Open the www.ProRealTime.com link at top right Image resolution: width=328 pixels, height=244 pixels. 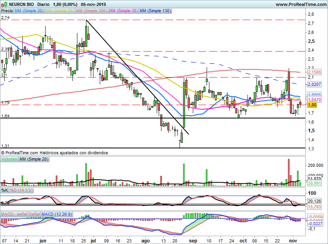[x=301, y=4]
